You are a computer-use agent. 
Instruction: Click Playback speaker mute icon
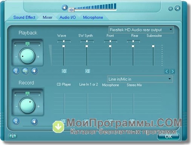[35, 71]
